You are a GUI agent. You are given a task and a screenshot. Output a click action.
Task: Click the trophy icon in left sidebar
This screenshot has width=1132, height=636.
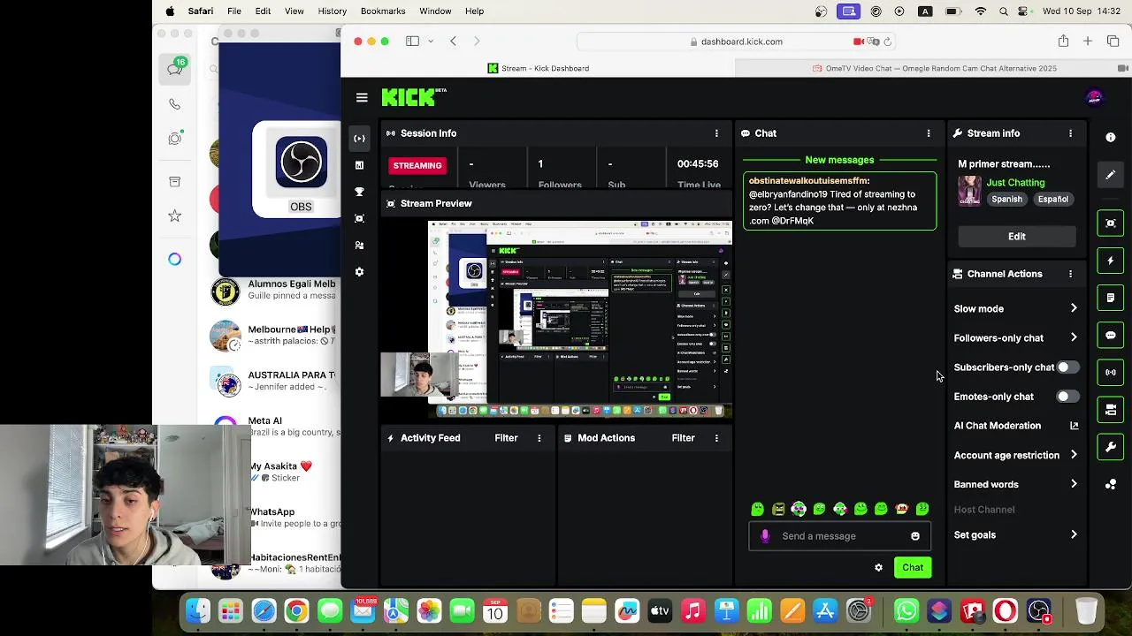click(359, 192)
